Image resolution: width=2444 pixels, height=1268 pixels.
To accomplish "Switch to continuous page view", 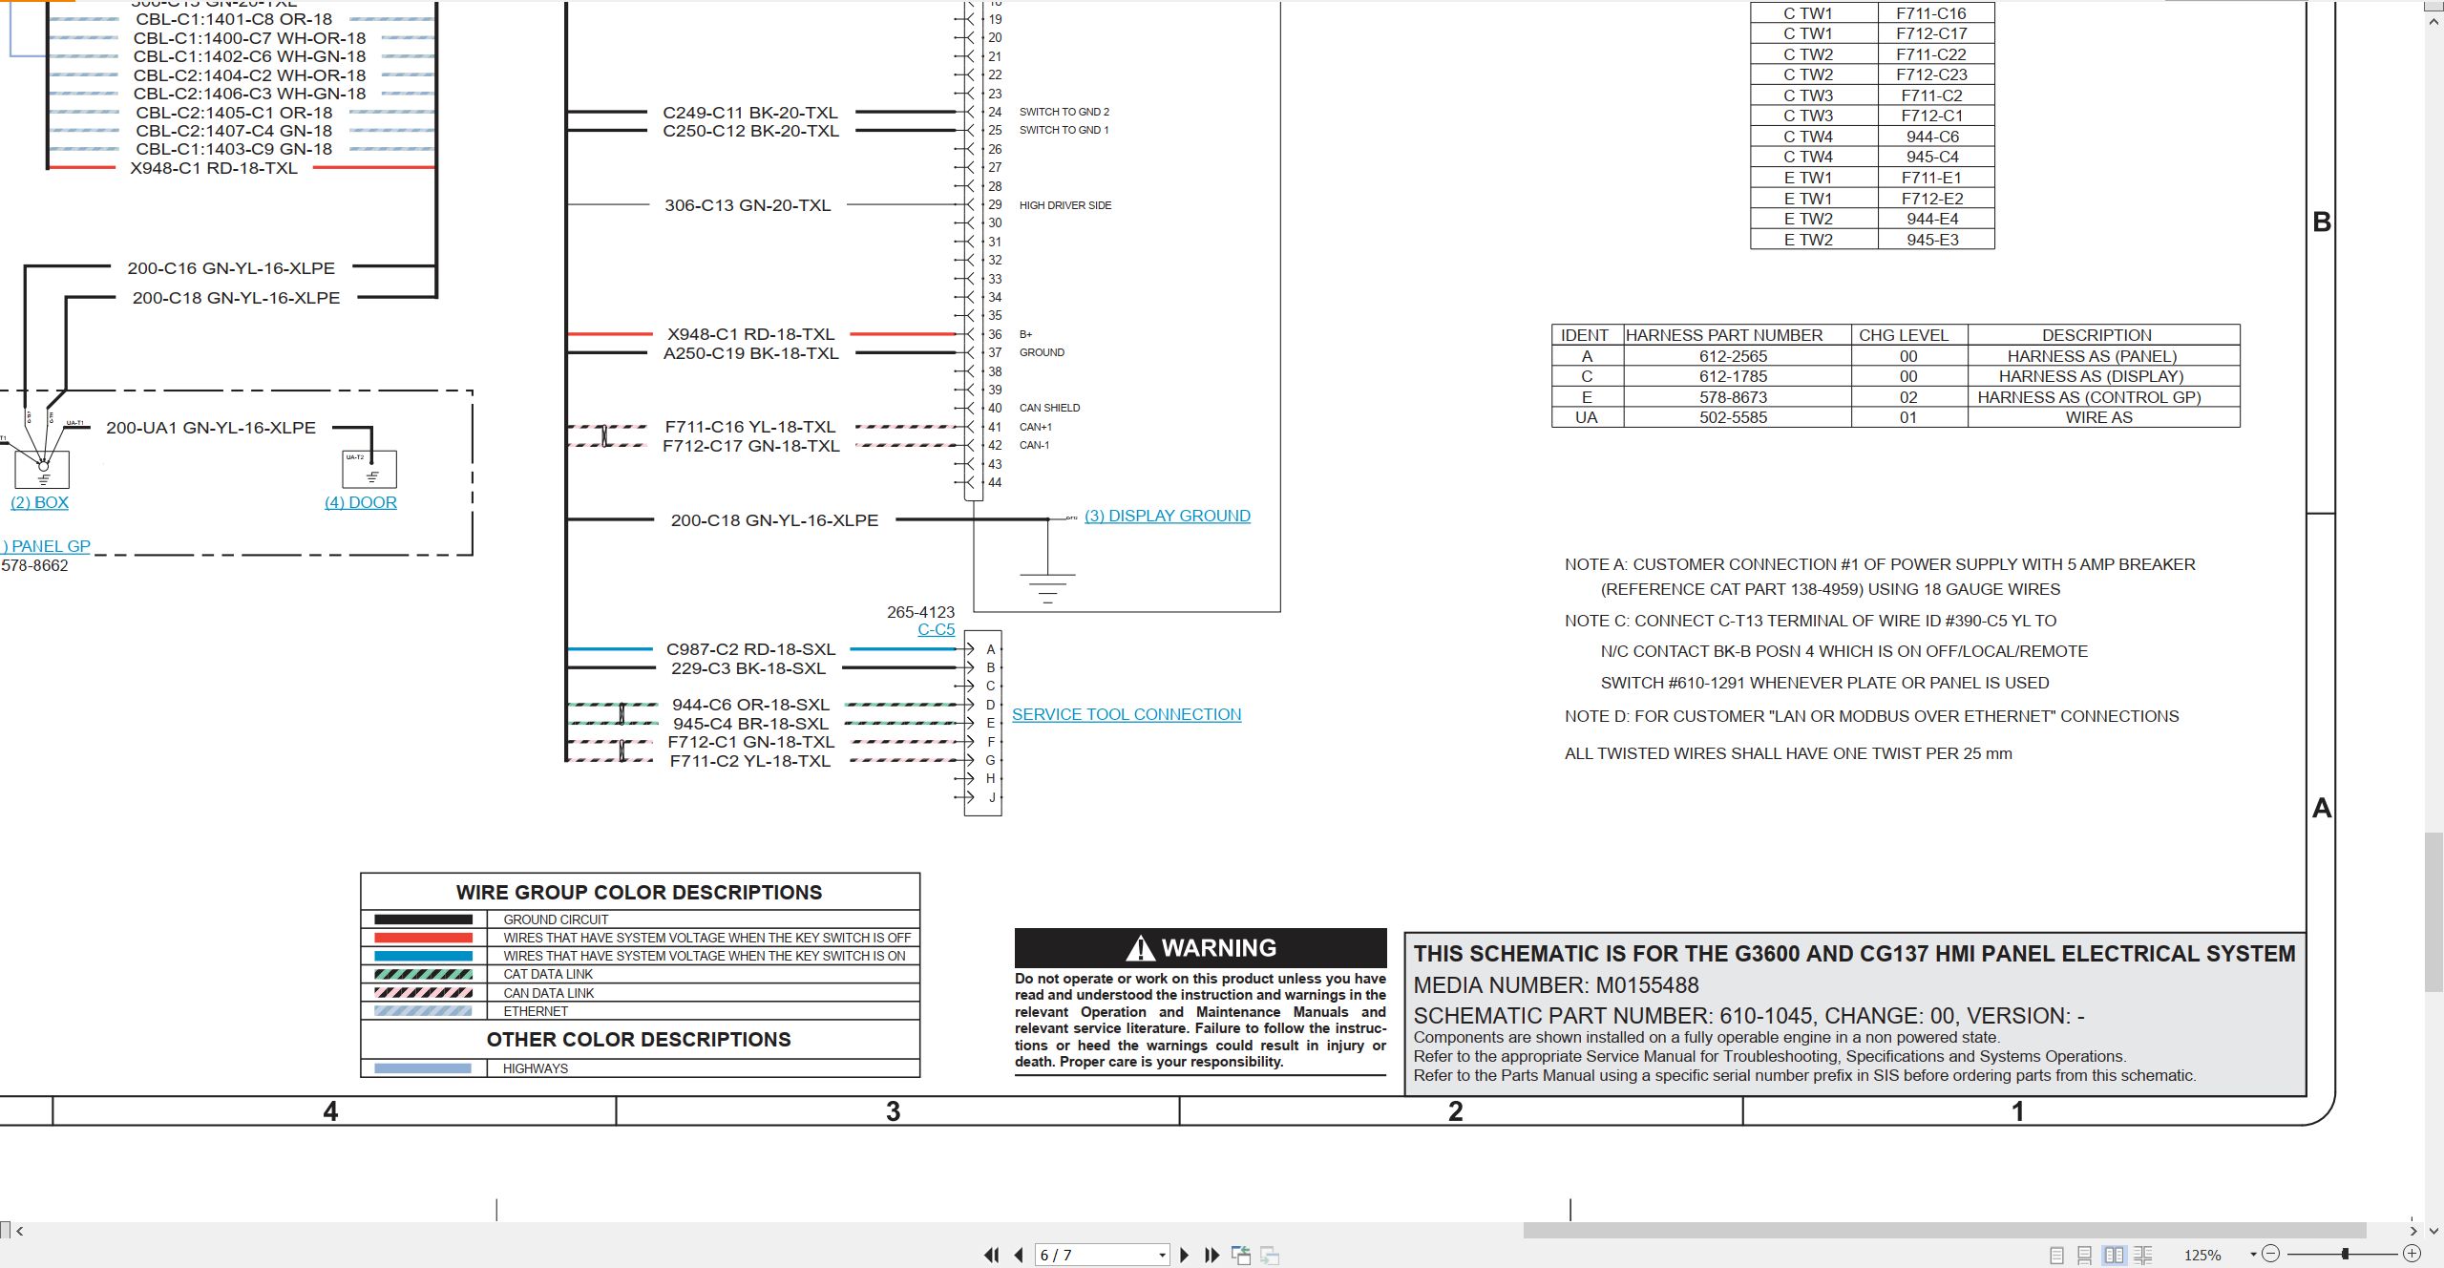I will click(x=2084, y=1255).
